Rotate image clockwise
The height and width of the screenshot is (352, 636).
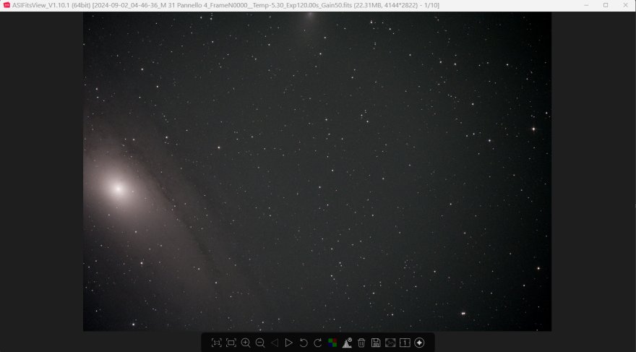point(318,343)
